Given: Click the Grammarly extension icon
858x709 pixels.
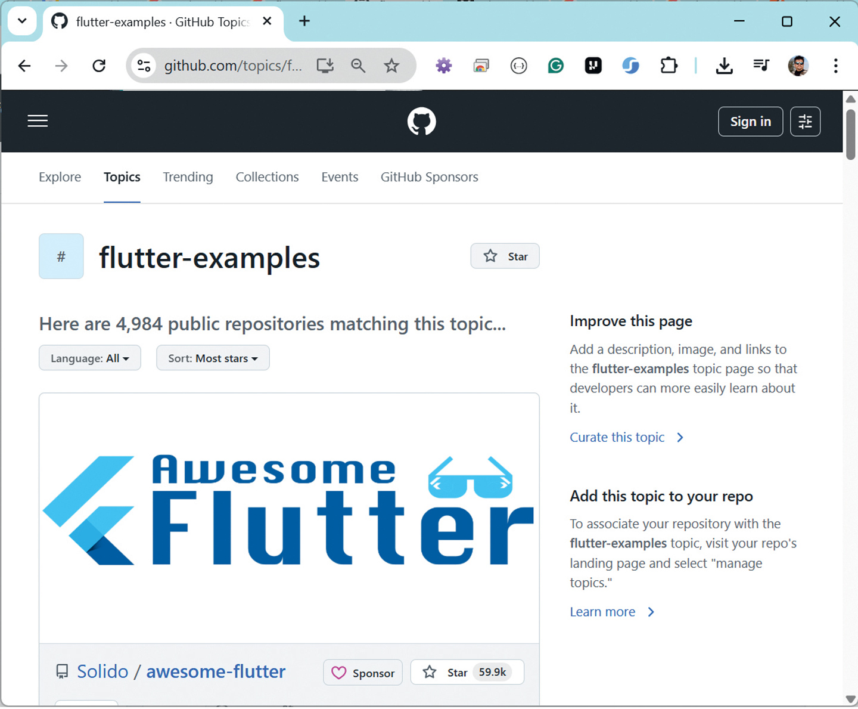Looking at the screenshot, I should pos(556,66).
